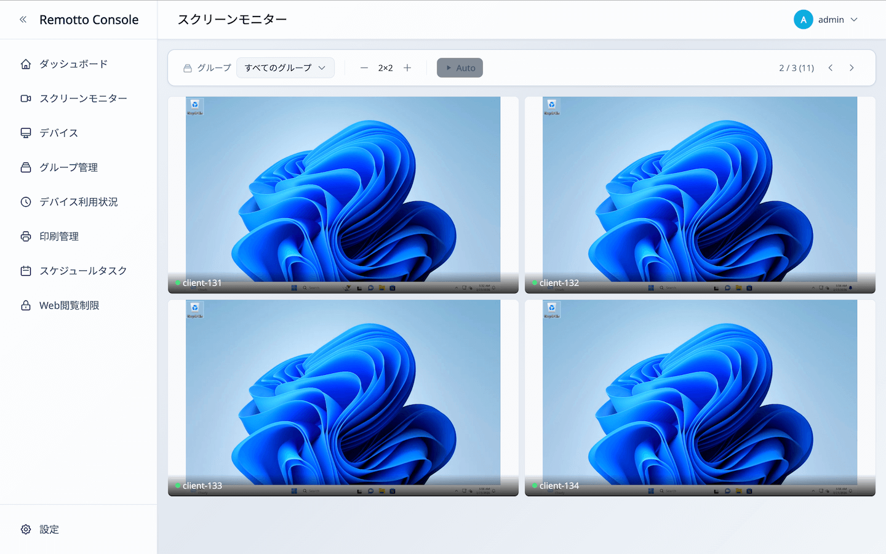886x554 pixels.
Task: Open Web閲覧制限 settings page
Action: click(68, 305)
